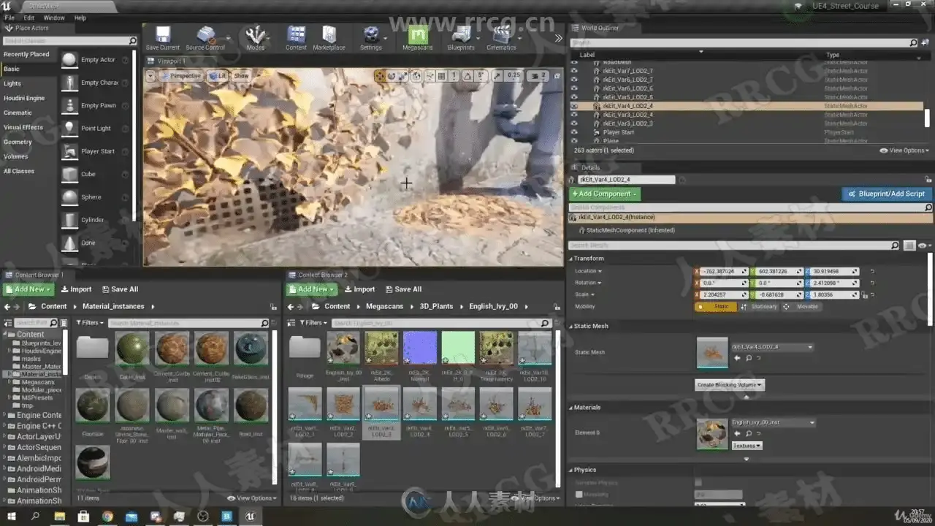The image size is (935, 526).
Task: Open the Perspective viewport dropdown
Action: [x=182, y=76]
